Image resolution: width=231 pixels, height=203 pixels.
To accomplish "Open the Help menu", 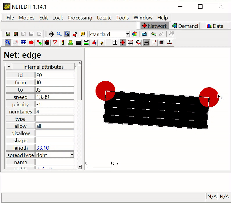I will click(x=163, y=18).
